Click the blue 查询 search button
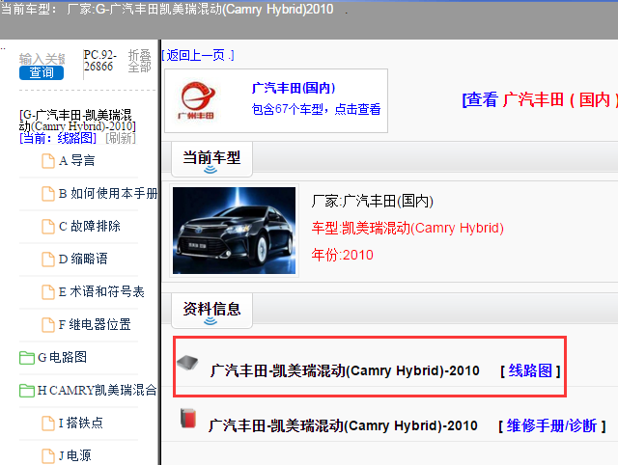Image resolution: width=618 pixels, height=465 pixels. tap(42, 72)
